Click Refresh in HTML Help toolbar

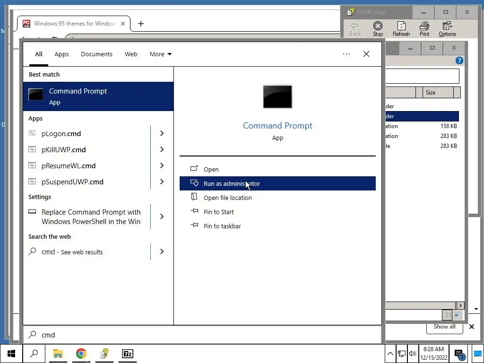coord(401,29)
